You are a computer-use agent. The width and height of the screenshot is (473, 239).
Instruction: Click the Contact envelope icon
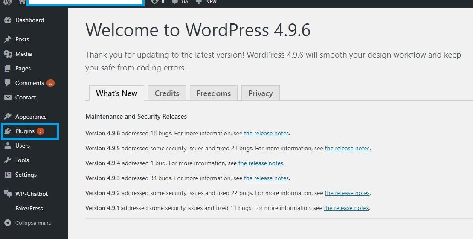(8, 97)
